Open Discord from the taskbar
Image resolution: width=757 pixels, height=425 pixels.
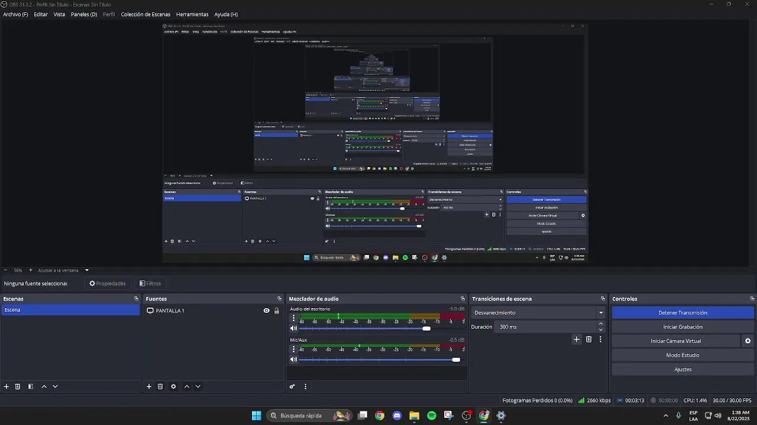(x=397, y=416)
